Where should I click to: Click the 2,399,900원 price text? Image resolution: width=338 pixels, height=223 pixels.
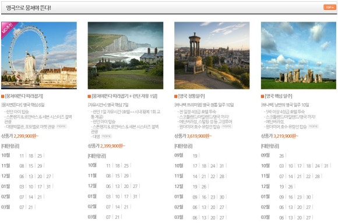coord(112,146)
